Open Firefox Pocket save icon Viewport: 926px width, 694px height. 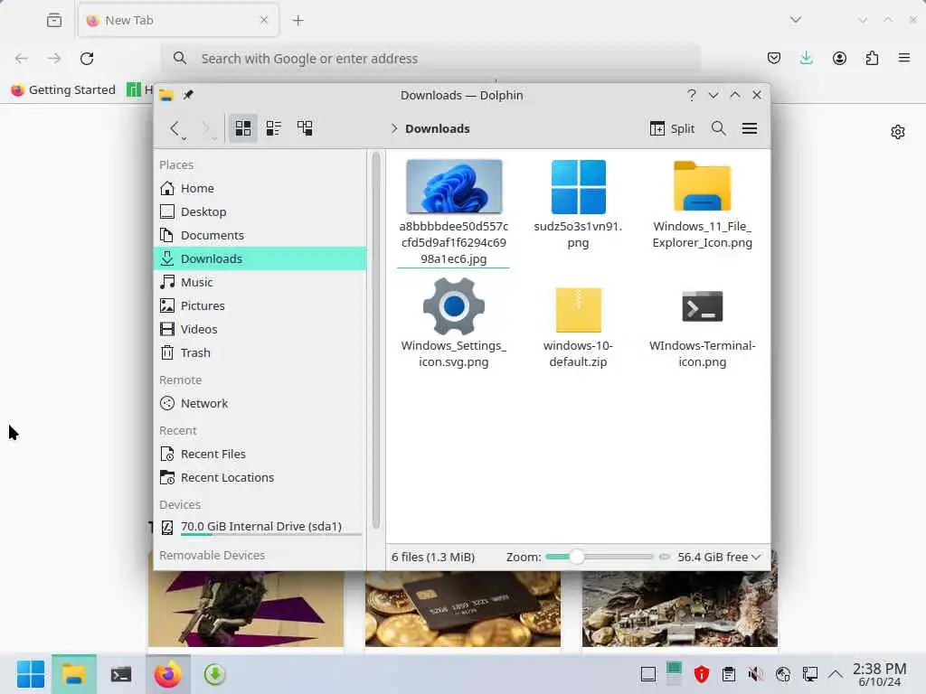774,58
